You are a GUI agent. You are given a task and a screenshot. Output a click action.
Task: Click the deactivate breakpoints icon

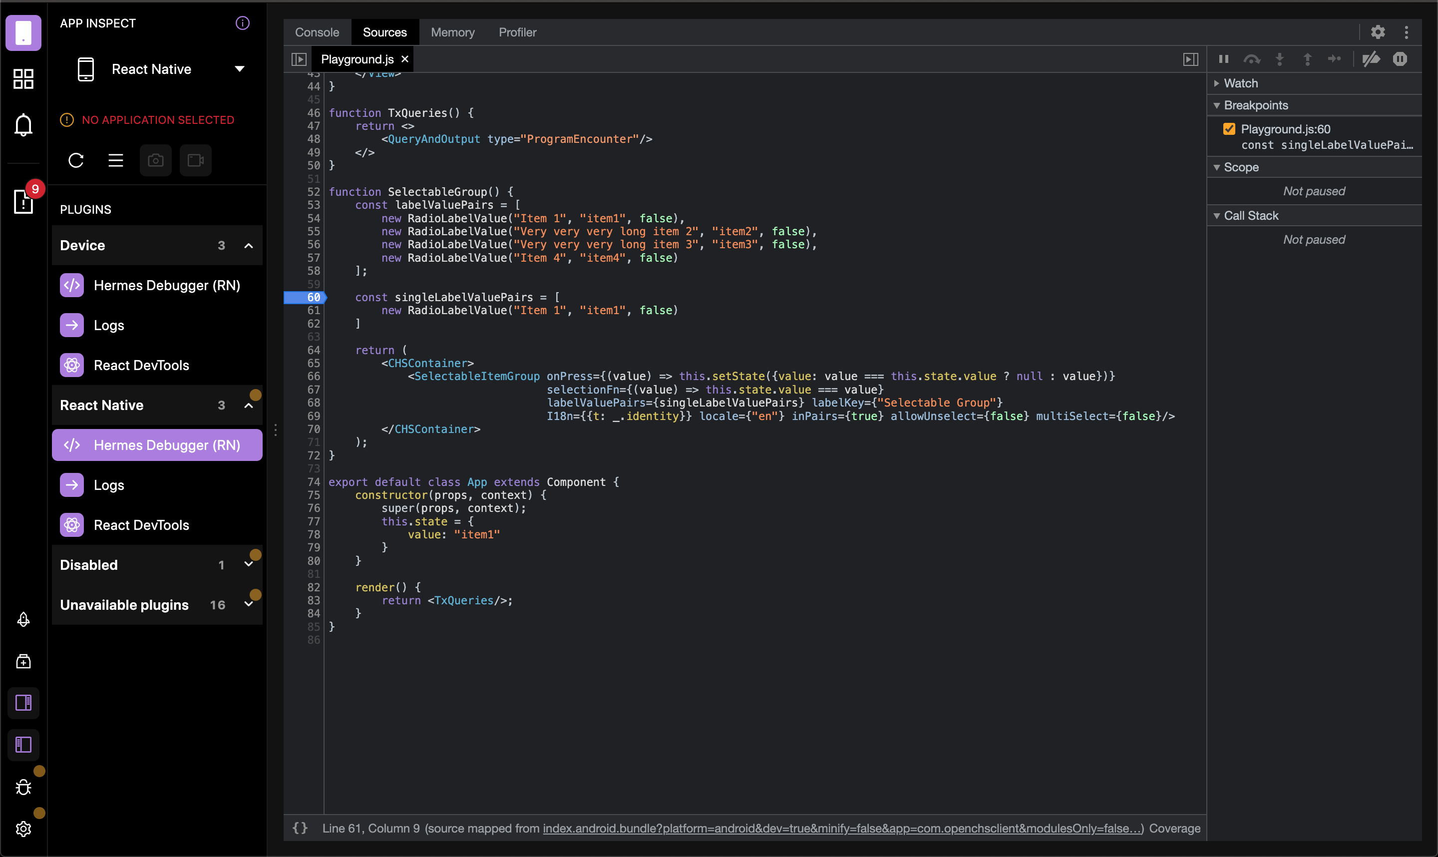[x=1371, y=59]
